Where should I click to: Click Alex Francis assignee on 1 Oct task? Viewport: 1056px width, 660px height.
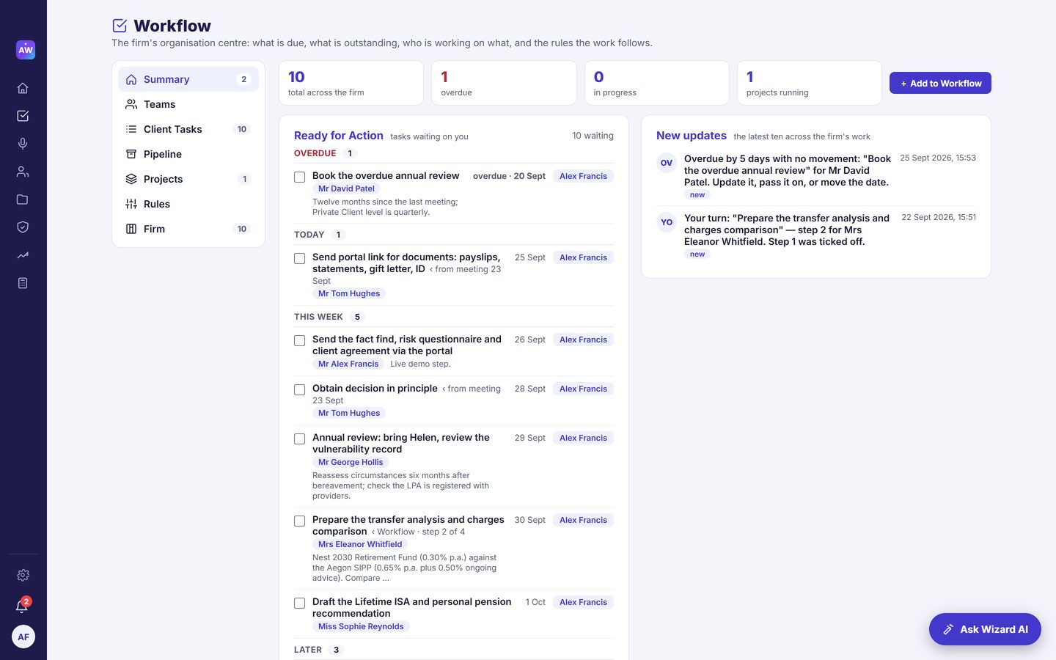pos(583,602)
